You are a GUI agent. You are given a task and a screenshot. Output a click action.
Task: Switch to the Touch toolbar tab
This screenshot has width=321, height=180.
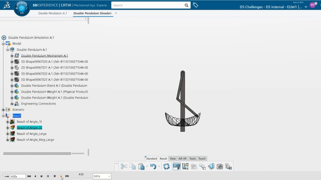[202, 159]
